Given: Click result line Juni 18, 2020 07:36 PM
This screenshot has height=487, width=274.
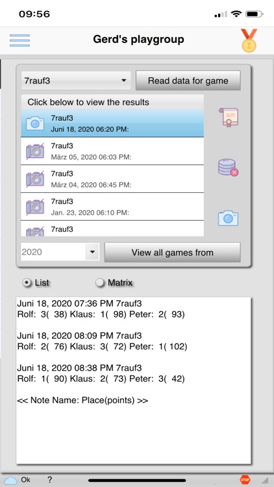Looking at the screenshot, I should coord(79,303).
